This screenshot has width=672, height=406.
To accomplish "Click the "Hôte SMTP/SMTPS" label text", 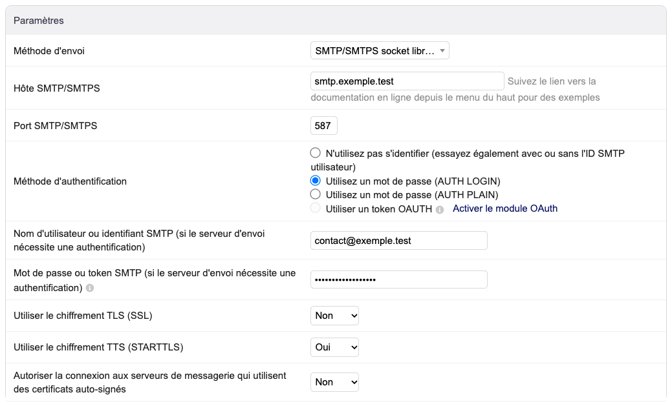I will (56, 88).
